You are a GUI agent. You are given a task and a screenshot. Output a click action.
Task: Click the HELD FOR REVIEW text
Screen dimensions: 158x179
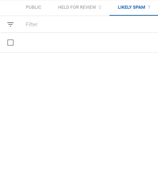click(x=77, y=7)
